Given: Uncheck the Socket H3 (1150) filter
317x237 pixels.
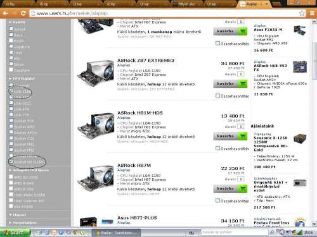Looking at the screenshot, I should pyautogui.click(x=11, y=161).
